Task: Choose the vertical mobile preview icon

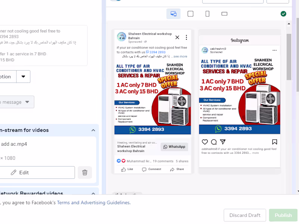Action: point(207,14)
